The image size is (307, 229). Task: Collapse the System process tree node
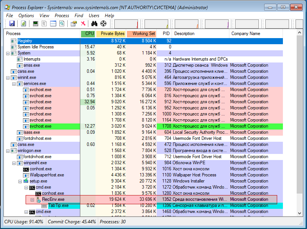[x=8, y=53]
